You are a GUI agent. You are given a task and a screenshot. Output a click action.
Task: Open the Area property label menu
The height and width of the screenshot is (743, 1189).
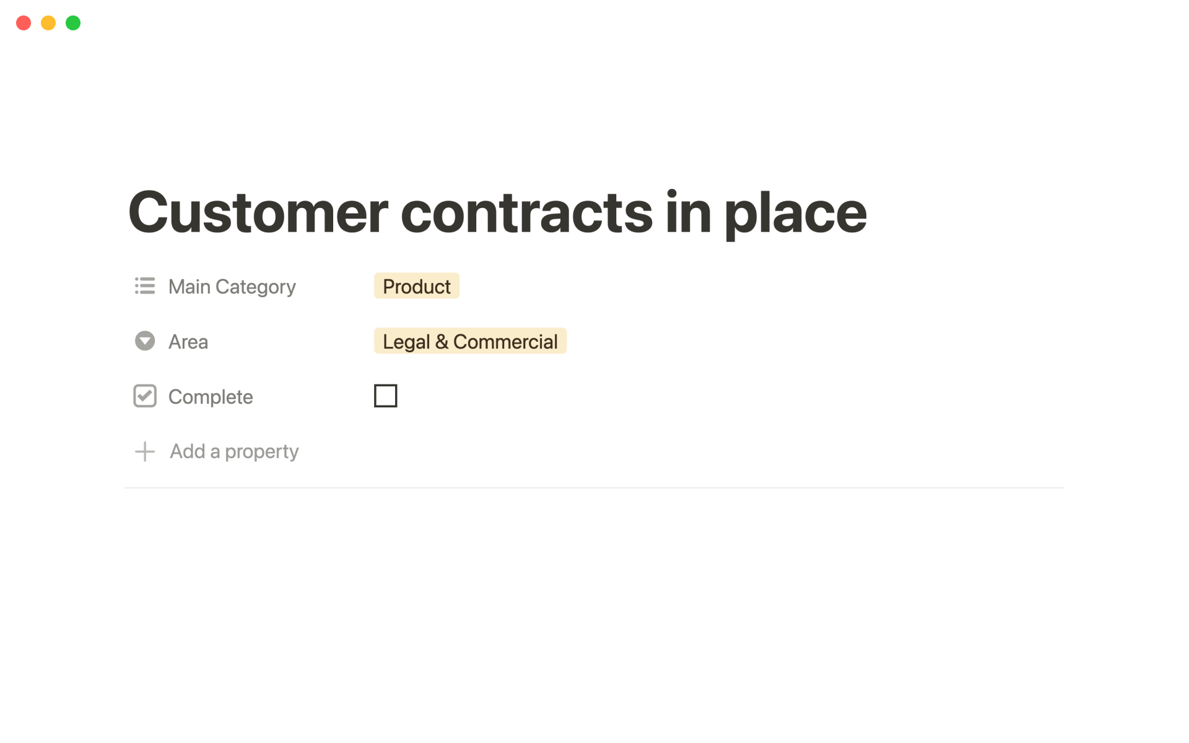click(188, 342)
